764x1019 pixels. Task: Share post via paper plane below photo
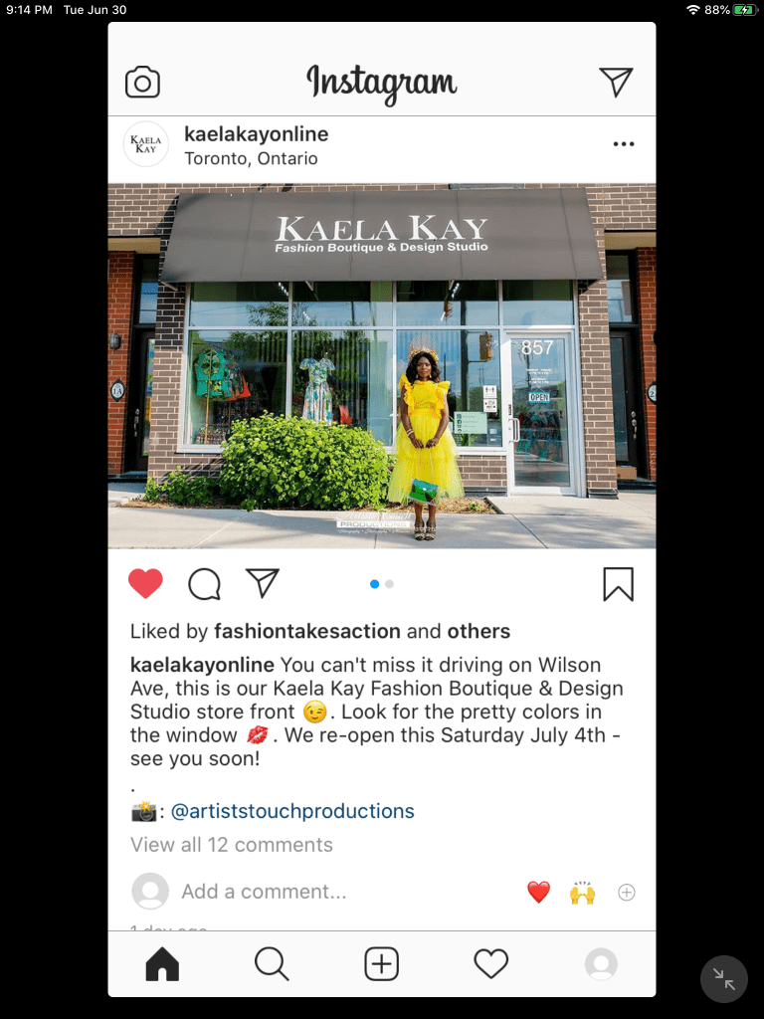pyautogui.click(x=263, y=583)
